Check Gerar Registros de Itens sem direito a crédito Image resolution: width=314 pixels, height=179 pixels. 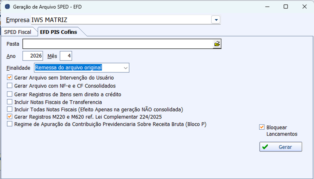[10, 94]
